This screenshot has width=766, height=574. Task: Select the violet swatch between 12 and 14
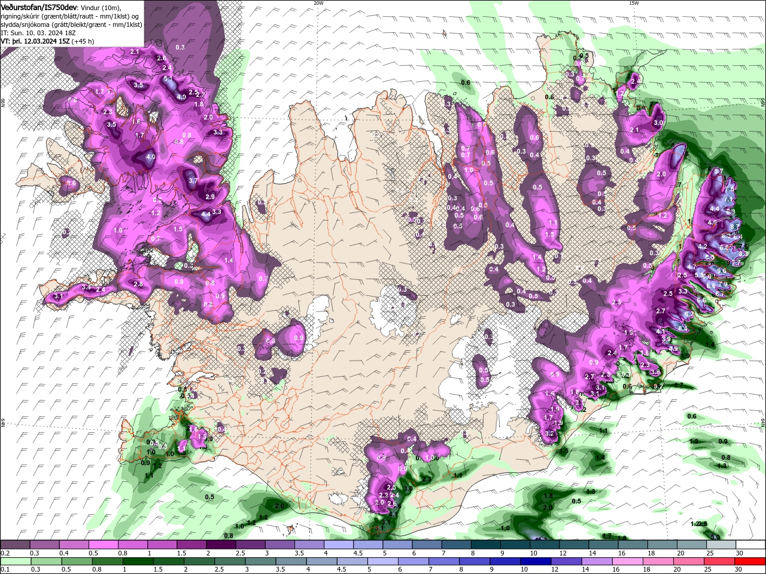567,561
